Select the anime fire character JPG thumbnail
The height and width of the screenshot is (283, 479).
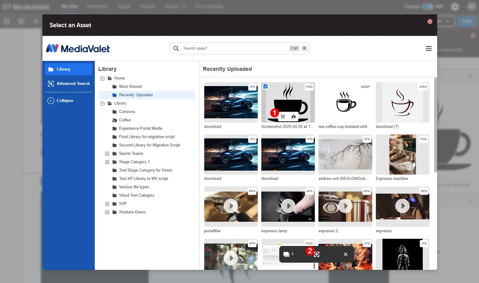click(x=345, y=254)
